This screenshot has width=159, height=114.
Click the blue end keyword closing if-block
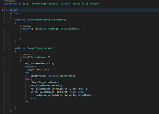pos(32,98)
